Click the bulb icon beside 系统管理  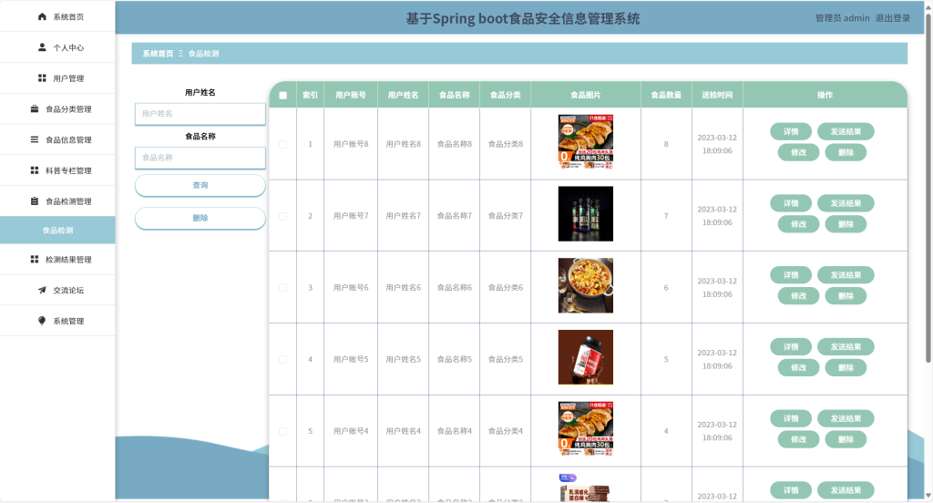(x=42, y=320)
